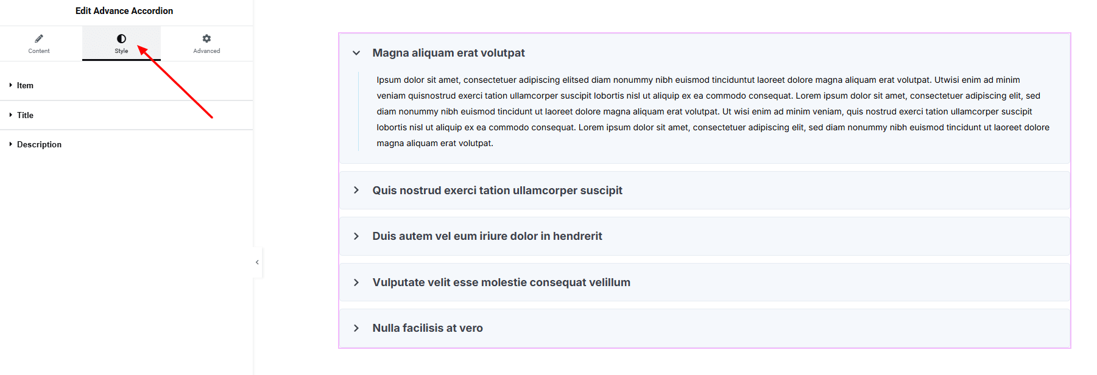1097x375 pixels.
Task: Collapse the editor panel with the arrow handle
Action: pos(257,262)
